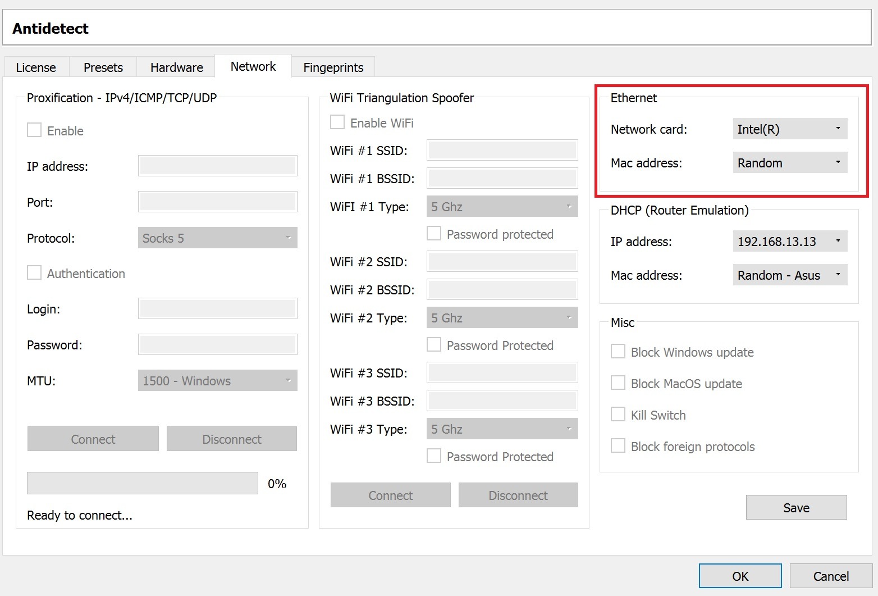The width and height of the screenshot is (878, 596).
Task: Click the "WiFi Triangulation Spoofer" group label
Action: (x=402, y=98)
